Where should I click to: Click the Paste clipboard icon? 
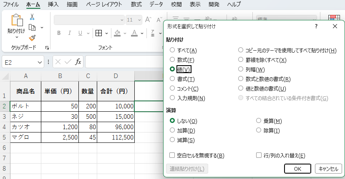coord(16,20)
